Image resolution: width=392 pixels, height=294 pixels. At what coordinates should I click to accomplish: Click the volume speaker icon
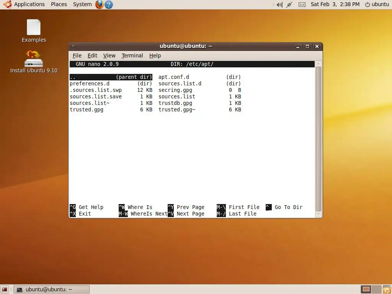pos(279,5)
